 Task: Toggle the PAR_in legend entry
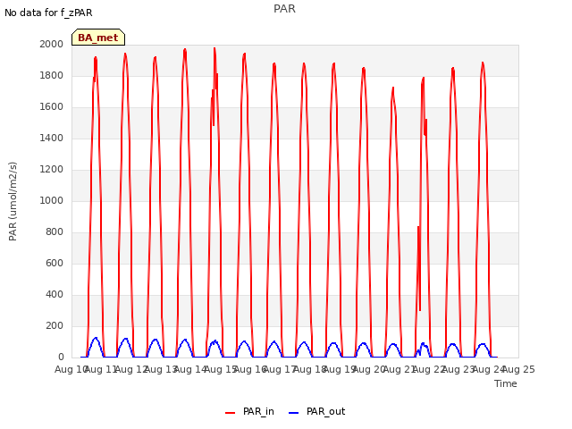pos(250,411)
